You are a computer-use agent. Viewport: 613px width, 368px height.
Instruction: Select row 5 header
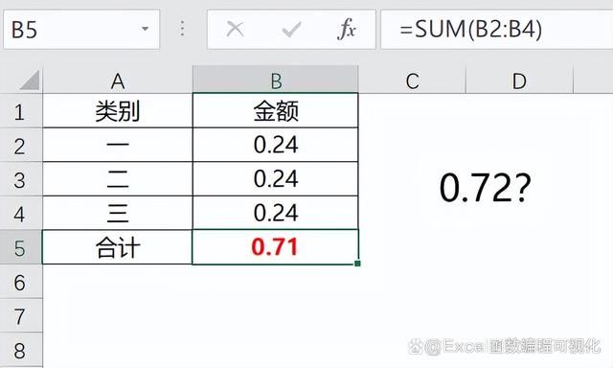pyautogui.click(x=20, y=247)
